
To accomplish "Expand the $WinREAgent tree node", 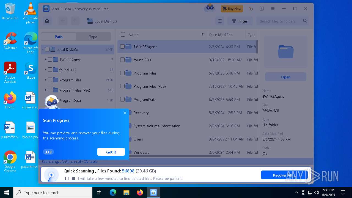I will (x=46, y=60).
